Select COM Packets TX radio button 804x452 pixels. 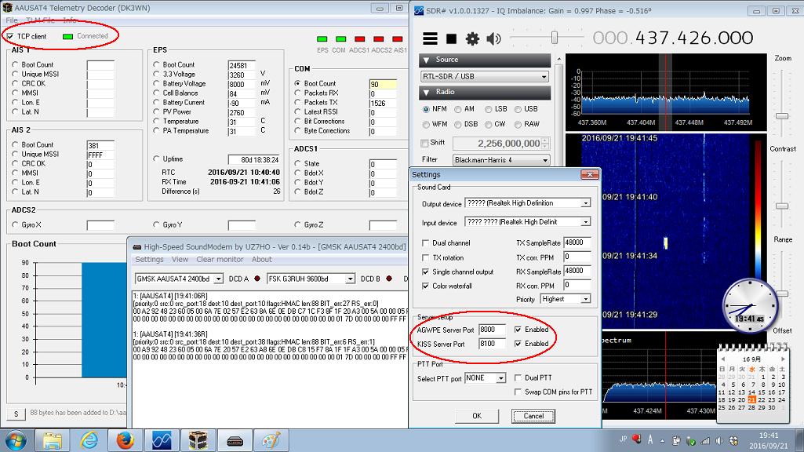click(x=297, y=103)
